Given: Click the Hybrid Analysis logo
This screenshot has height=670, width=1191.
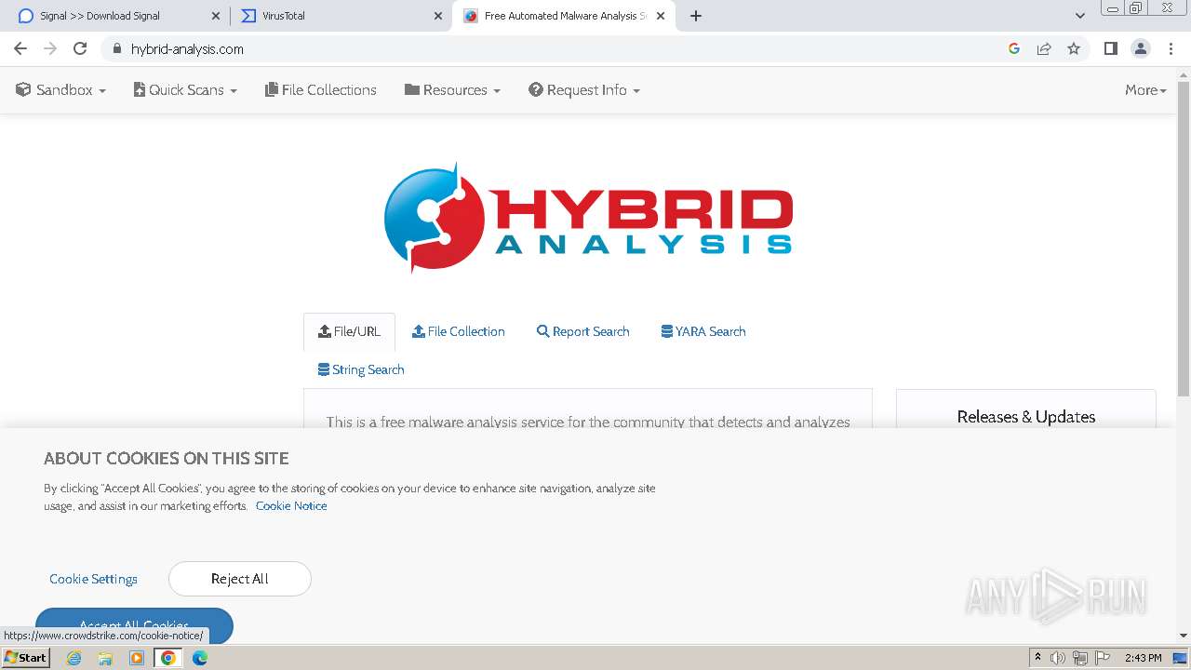Looking at the screenshot, I should 588,218.
